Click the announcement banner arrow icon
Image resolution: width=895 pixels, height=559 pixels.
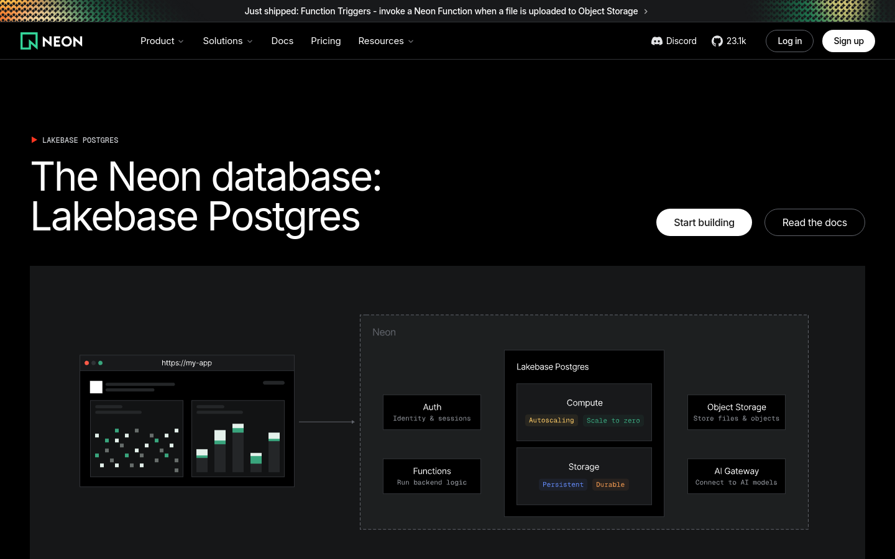tap(646, 11)
